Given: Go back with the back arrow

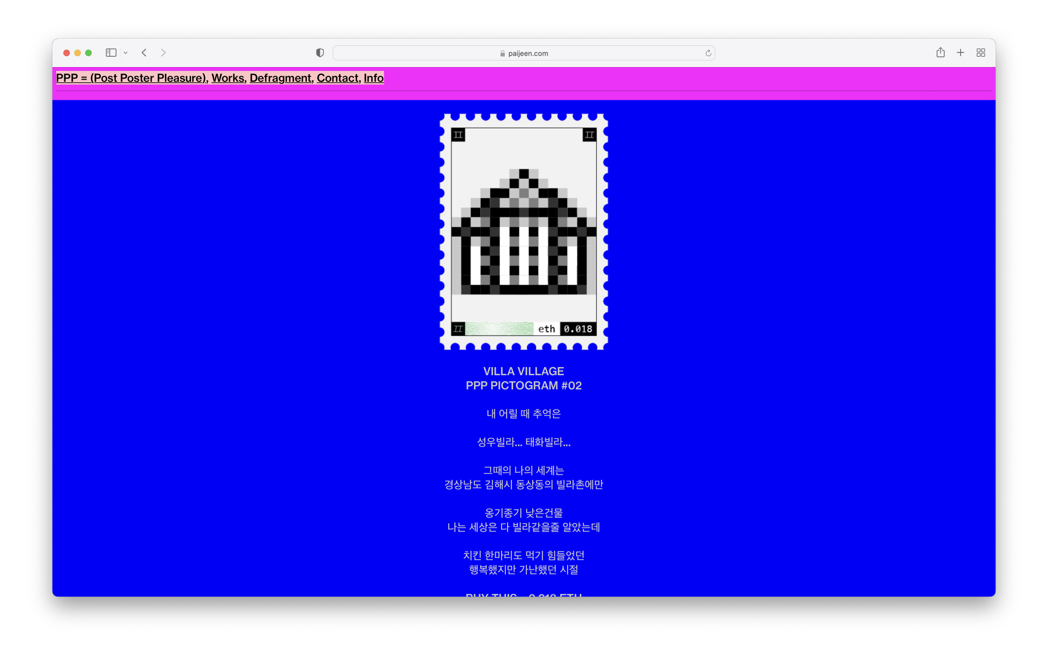Looking at the screenshot, I should point(144,53).
